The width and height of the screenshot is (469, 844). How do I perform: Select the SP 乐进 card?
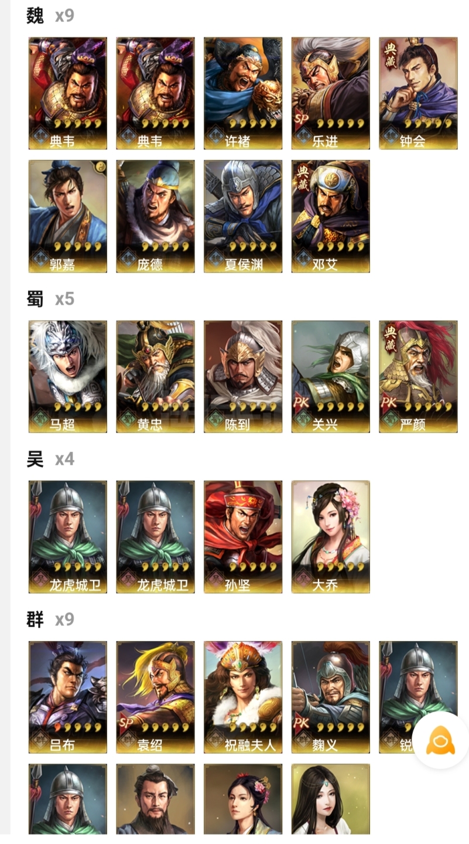[x=331, y=93]
